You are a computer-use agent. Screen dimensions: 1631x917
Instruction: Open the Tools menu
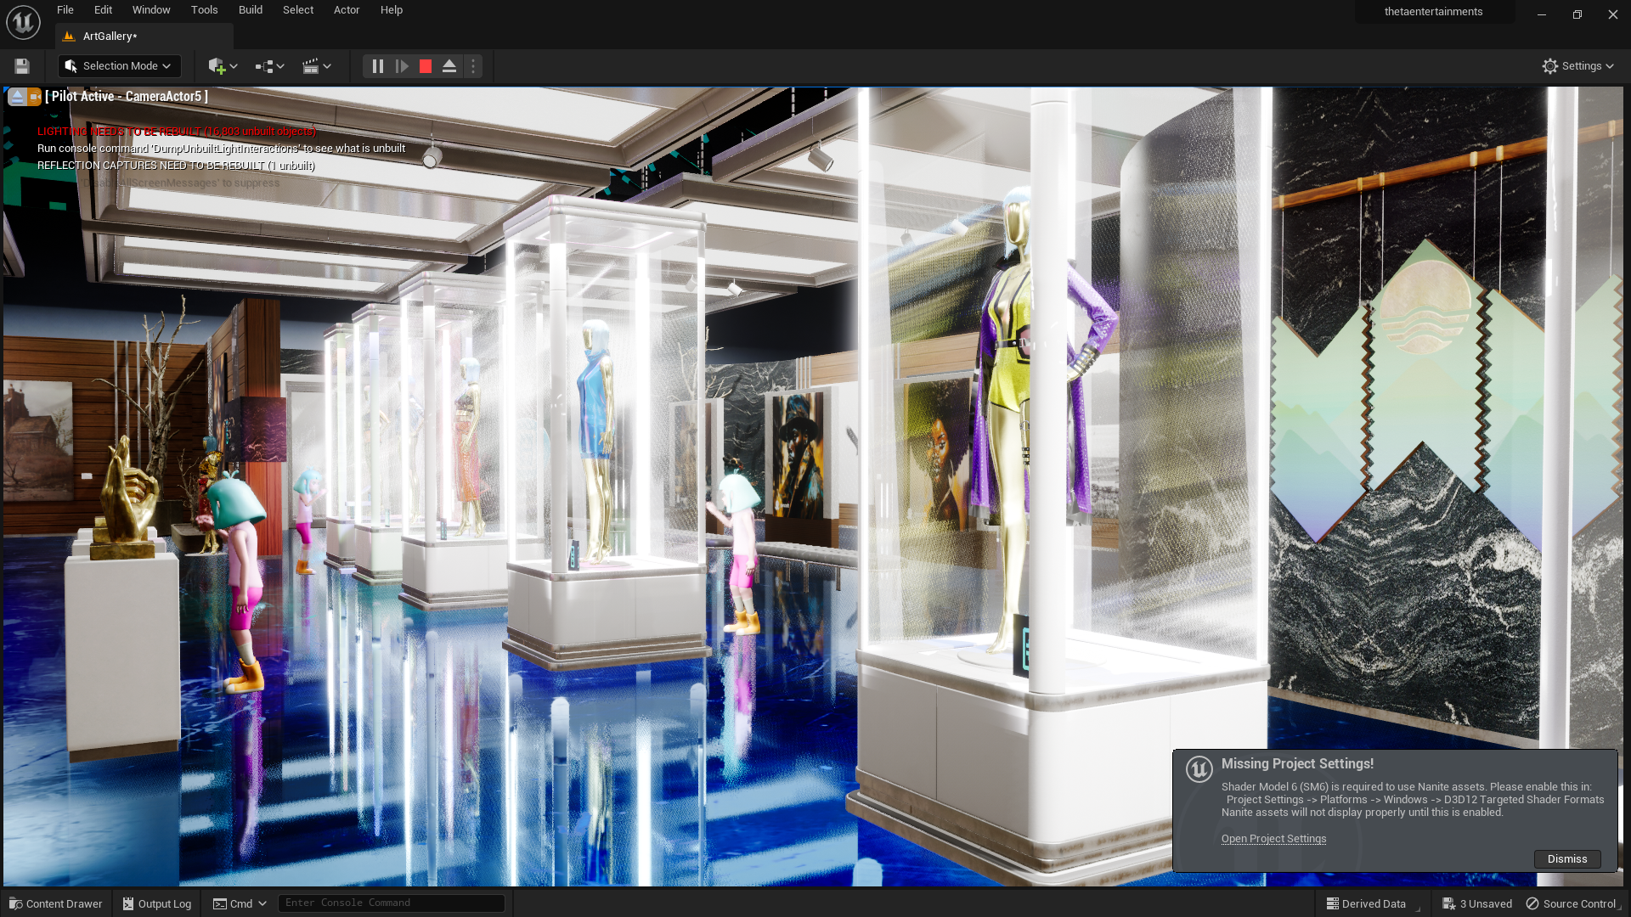pos(204,10)
